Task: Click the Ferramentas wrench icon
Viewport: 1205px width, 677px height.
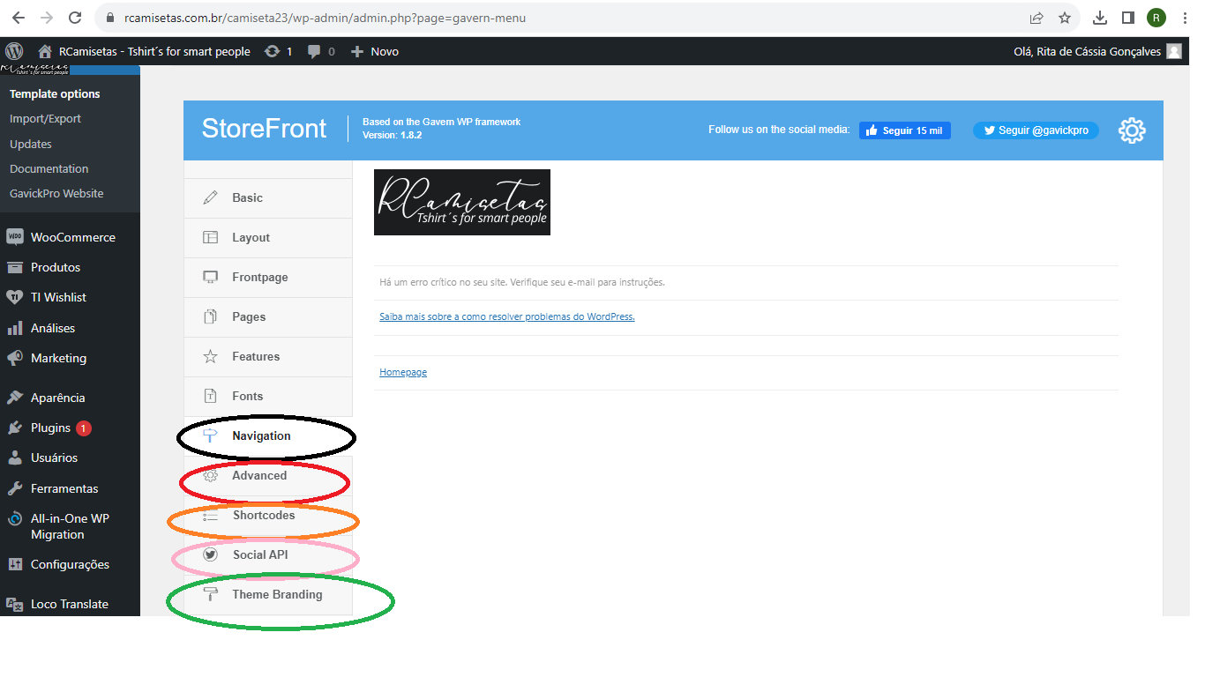Action: [x=15, y=488]
